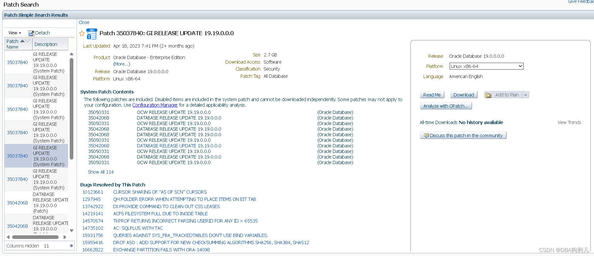Click the Detach table icon
Screen dimensions: 594x256
(31, 33)
